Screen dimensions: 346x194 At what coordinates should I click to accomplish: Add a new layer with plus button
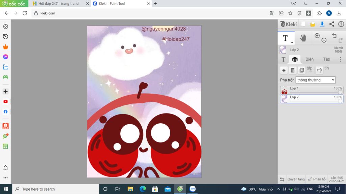tap(284, 70)
